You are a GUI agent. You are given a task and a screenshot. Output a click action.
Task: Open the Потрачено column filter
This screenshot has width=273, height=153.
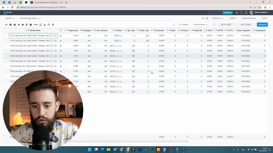click(154, 30)
